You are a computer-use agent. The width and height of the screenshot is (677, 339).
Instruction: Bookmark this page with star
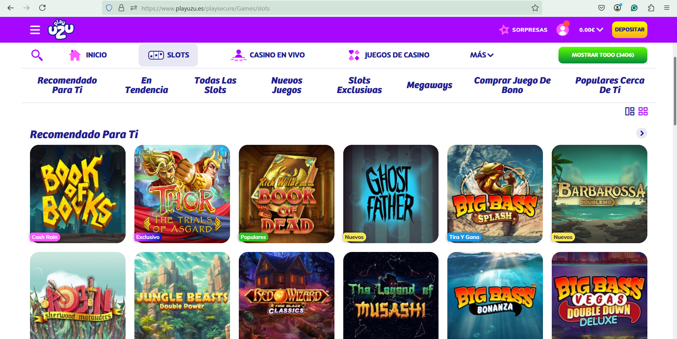pos(535,8)
